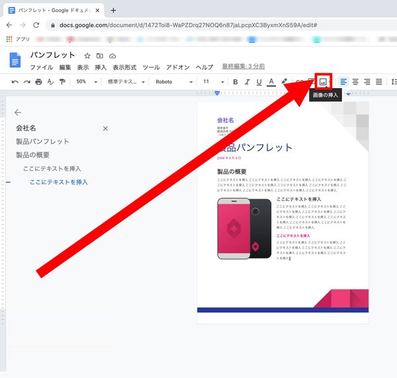Toggle bold formatting
397x378 pixels.
point(235,82)
